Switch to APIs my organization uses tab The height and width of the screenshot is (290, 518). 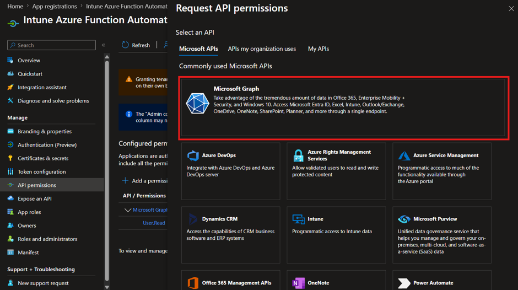[x=262, y=49]
